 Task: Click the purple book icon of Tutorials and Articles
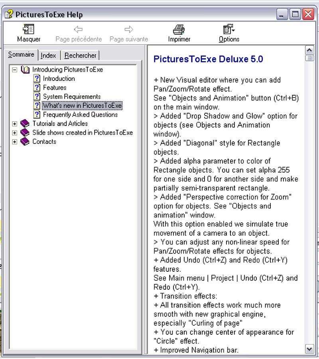click(x=25, y=124)
